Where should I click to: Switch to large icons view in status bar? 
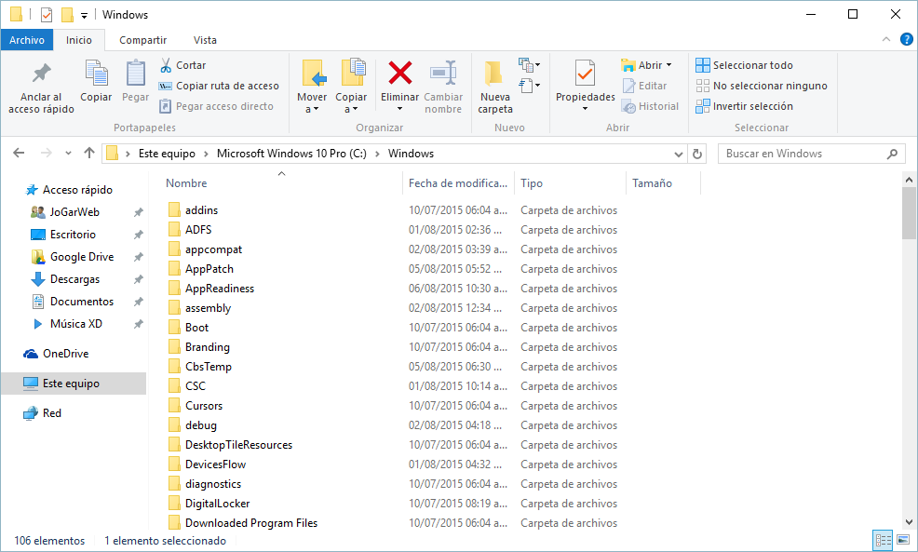903,540
